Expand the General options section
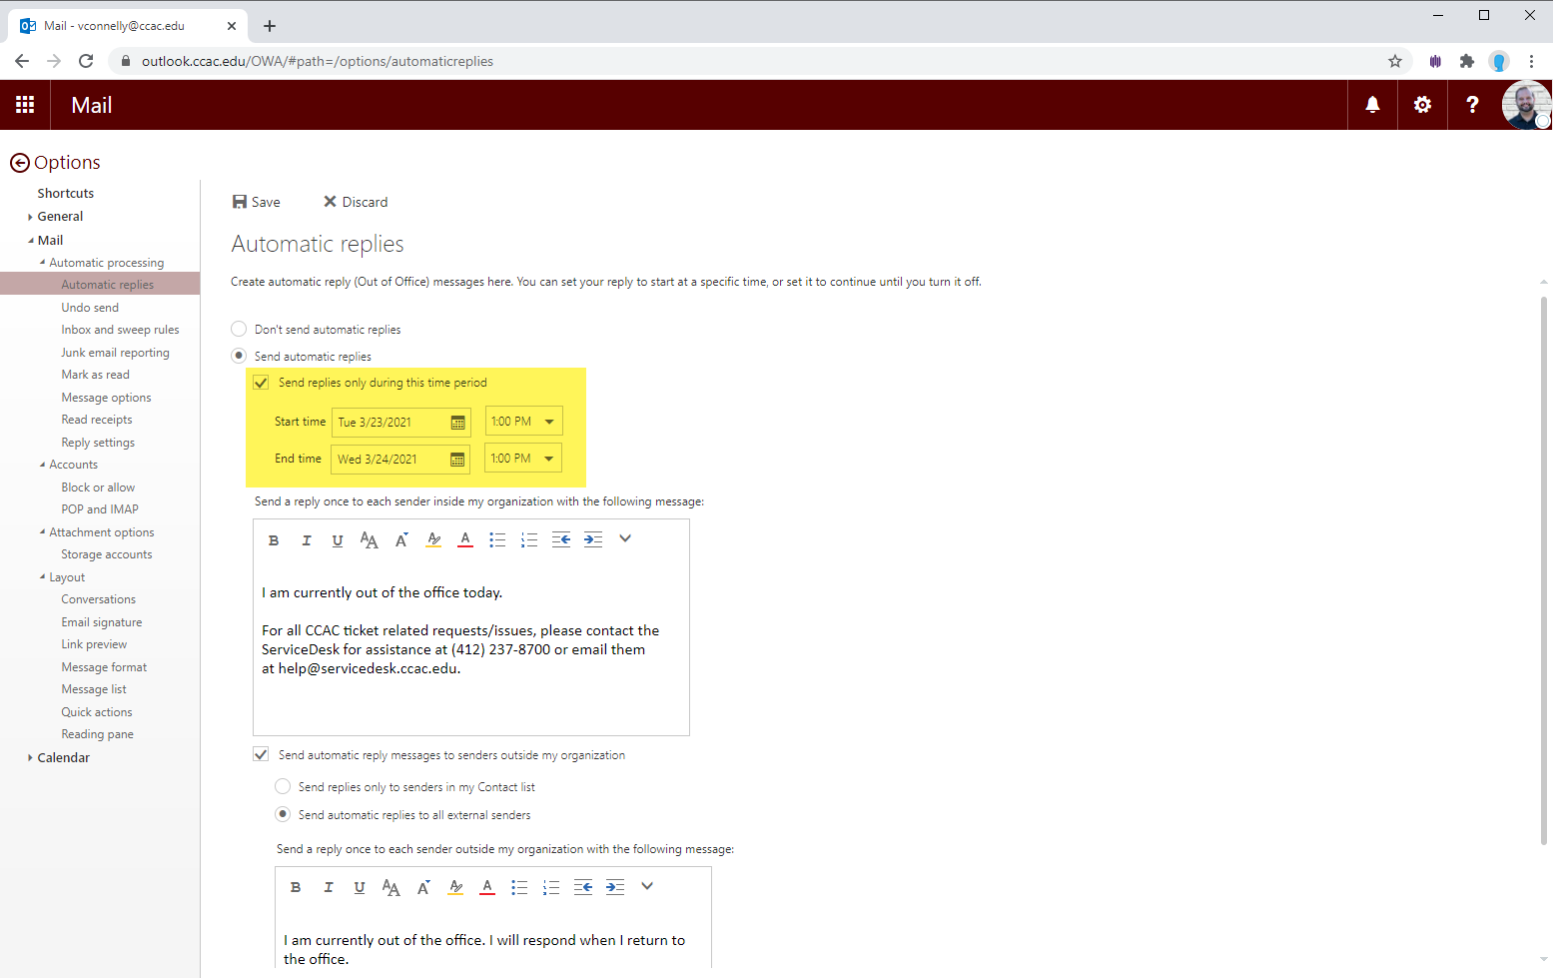 point(30,217)
